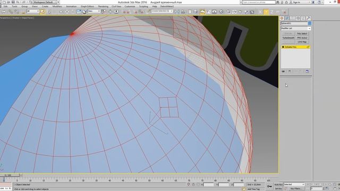Viewport: 340px width, 191px height.
Task: Click the help question-mark icon in title bar
Action: (x=319, y=2)
